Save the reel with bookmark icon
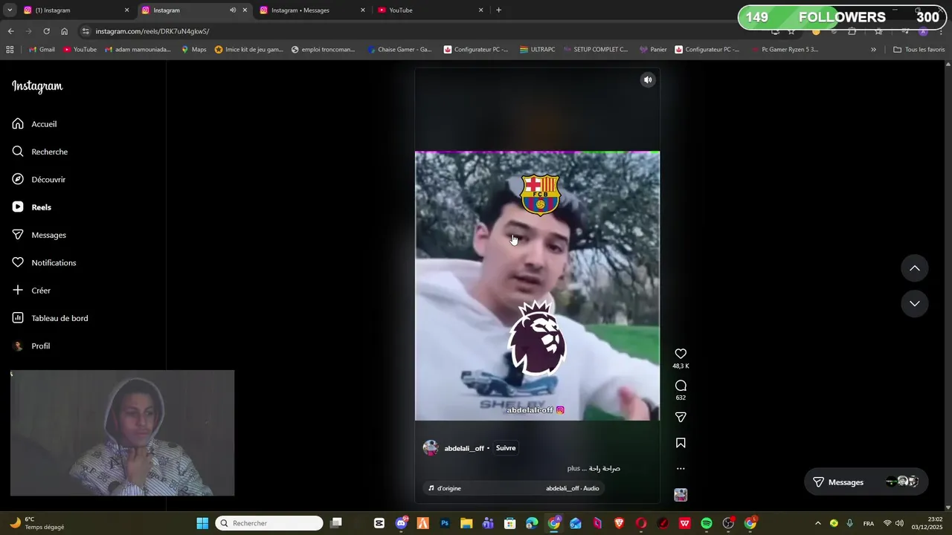This screenshot has height=535, width=952. [681, 443]
